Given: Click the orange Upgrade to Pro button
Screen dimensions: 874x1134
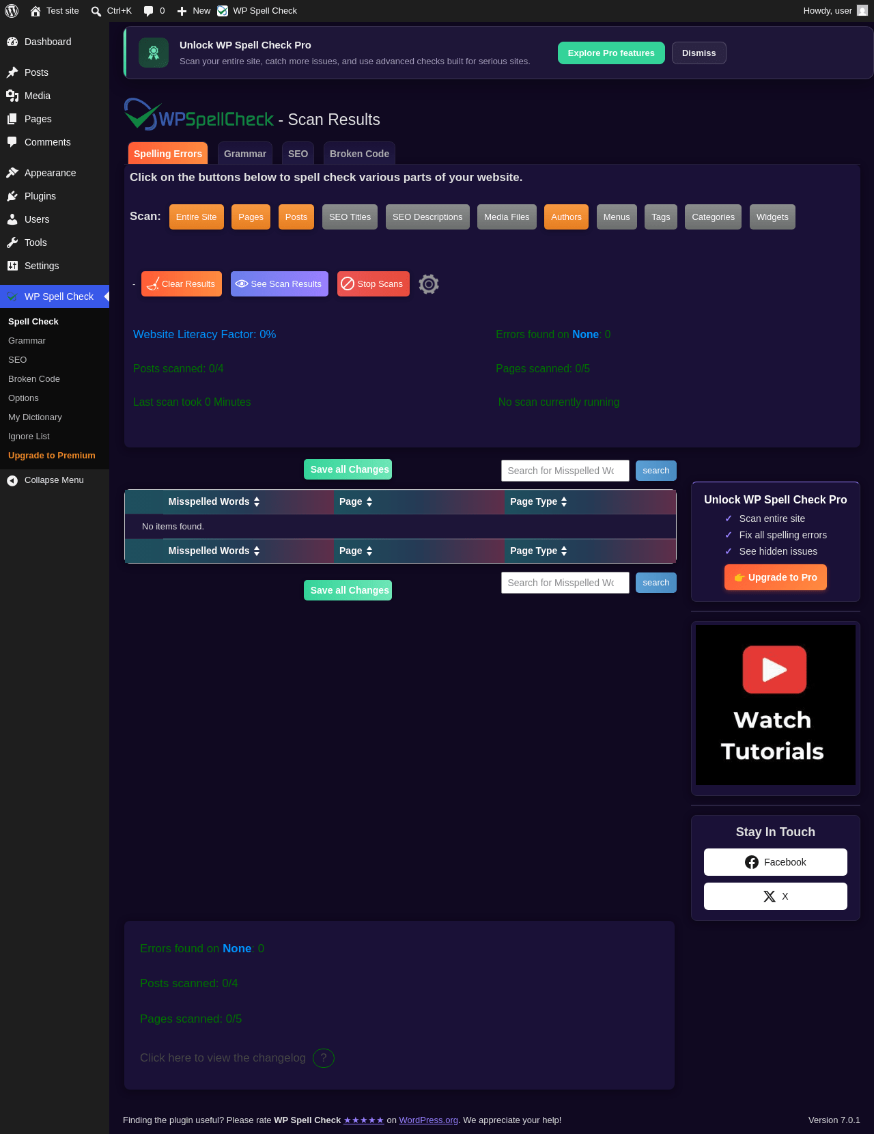Looking at the screenshot, I should (x=776, y=577).
